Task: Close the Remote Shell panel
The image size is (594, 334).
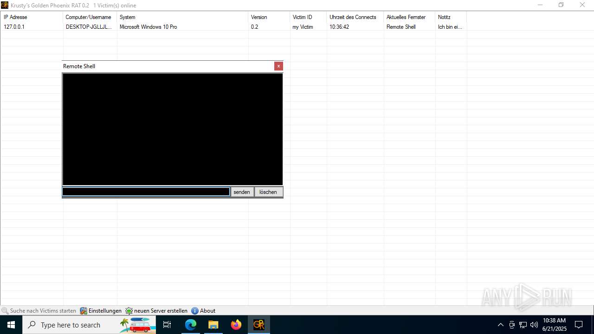Action: click(x=278, y=66)
